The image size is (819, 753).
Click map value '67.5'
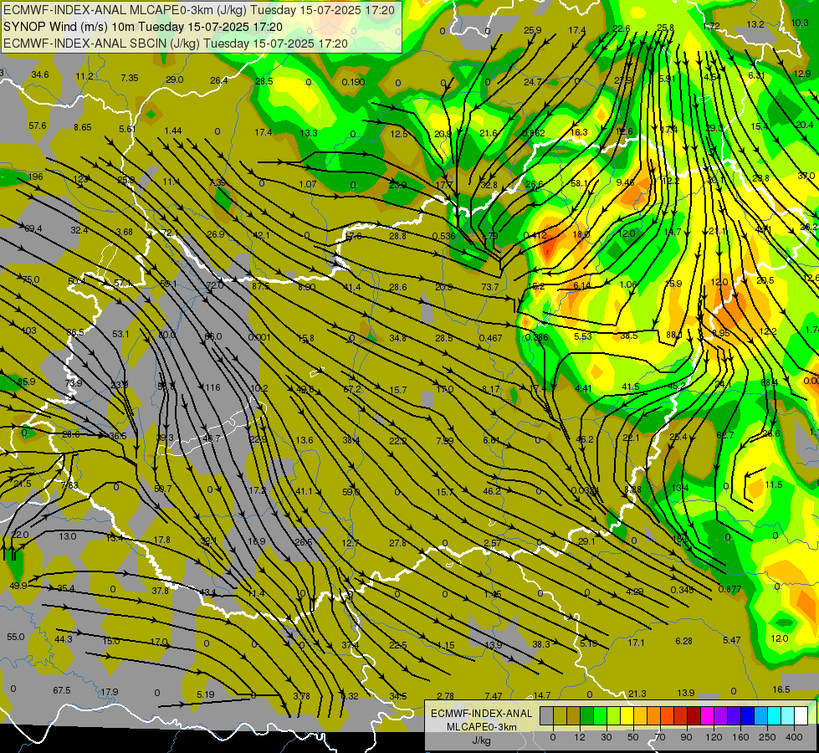(x=62, y=690)
